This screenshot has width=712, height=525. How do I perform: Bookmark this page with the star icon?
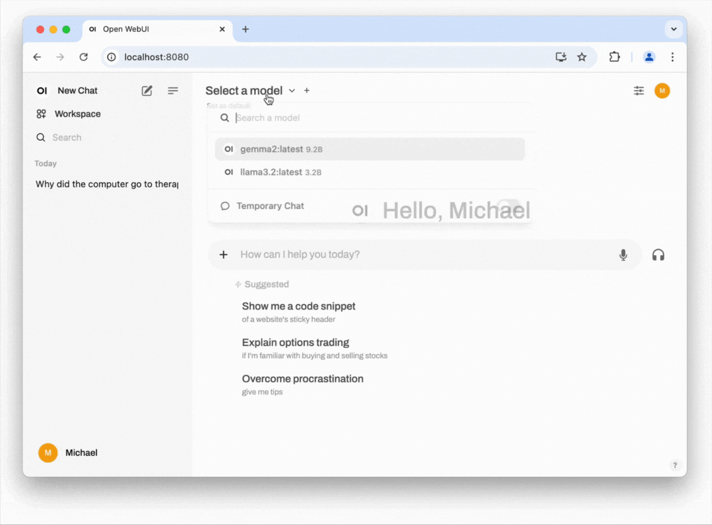[582, 57]
